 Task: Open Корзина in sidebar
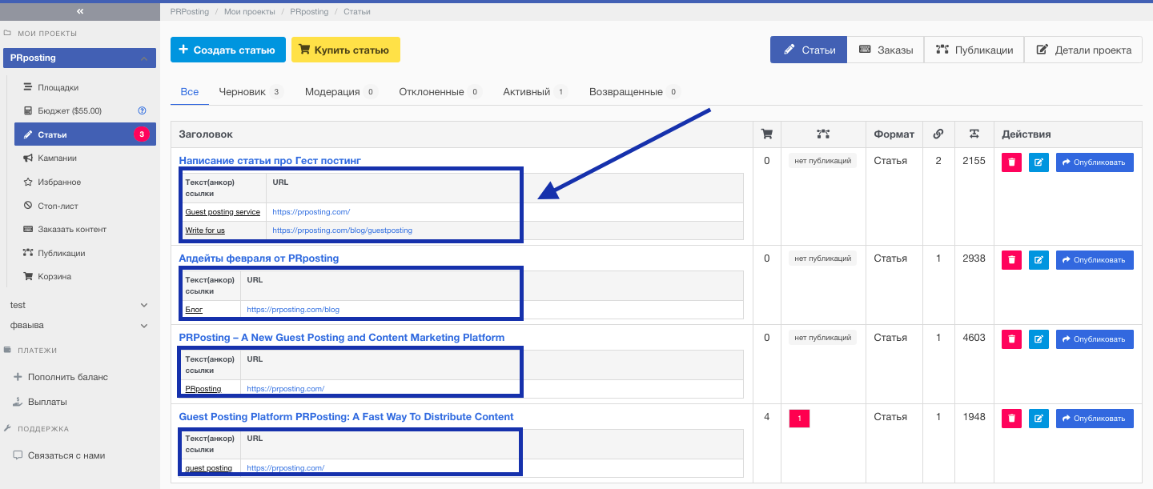click(x=54, y=276)
